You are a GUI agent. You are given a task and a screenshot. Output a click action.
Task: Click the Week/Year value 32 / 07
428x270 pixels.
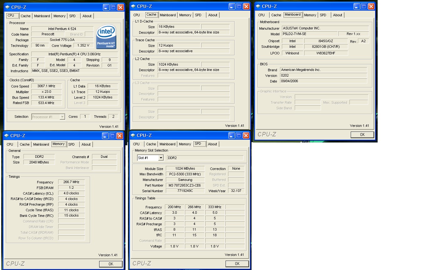pos(236,191)
